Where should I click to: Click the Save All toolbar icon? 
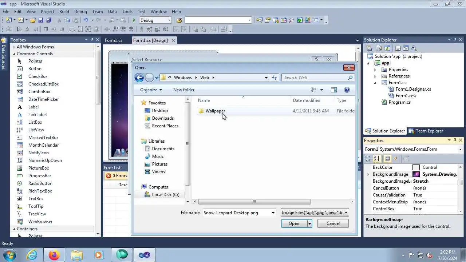(48, 20)
